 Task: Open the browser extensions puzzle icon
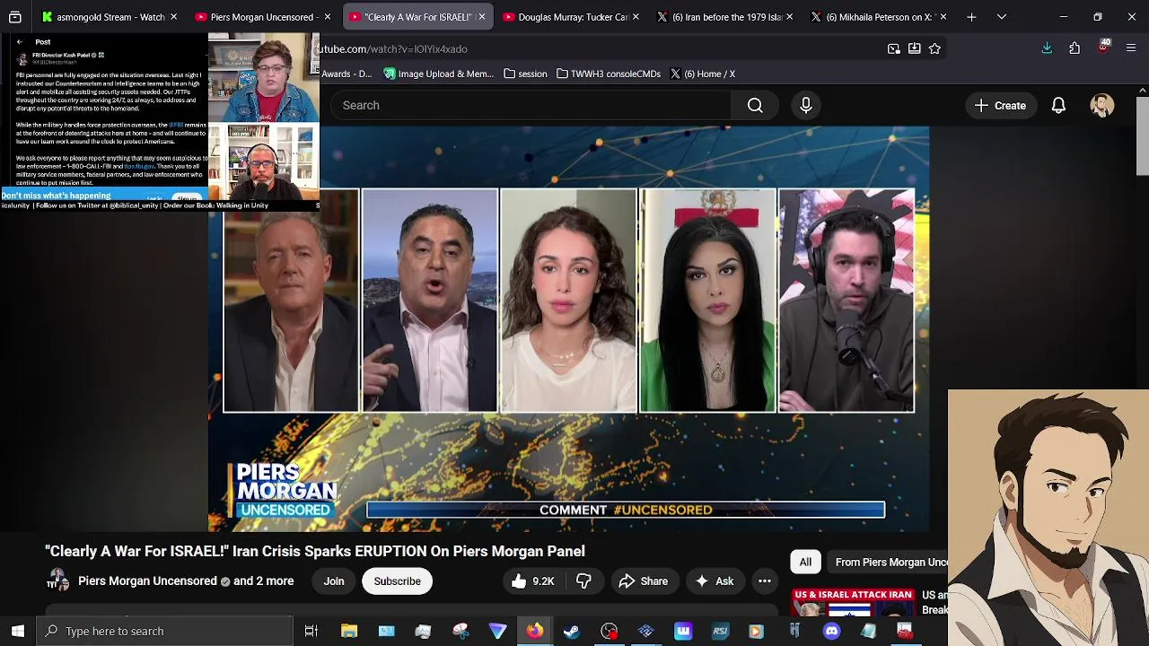1074,48
